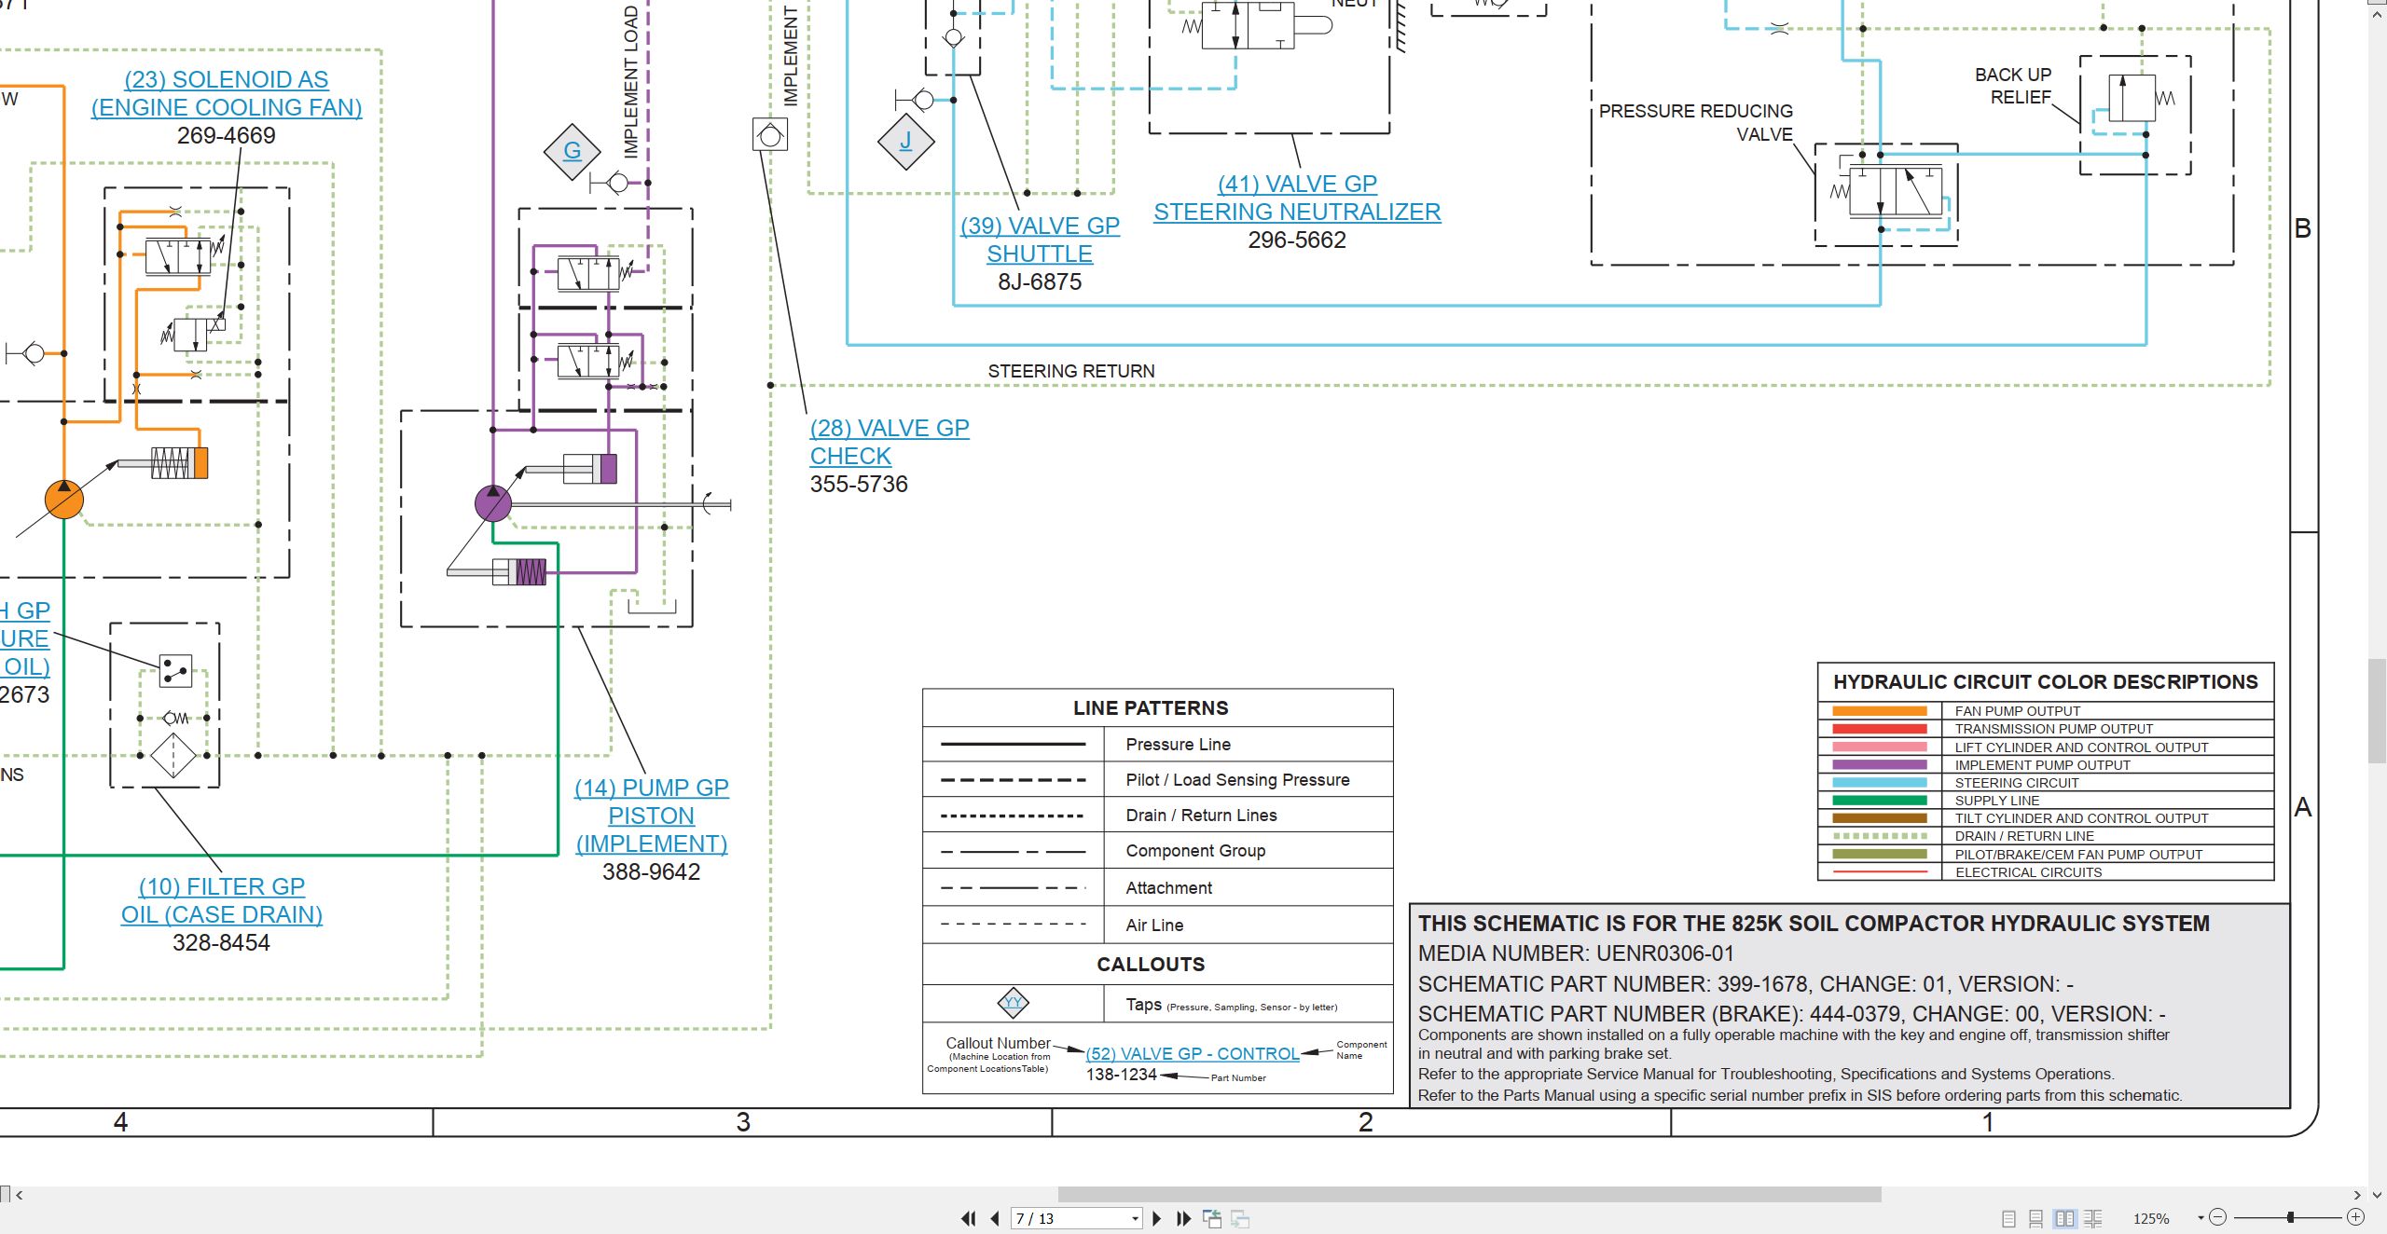The image size is (2387, 1234).
Task: Click the blue Steering Circuit swatch
Action: (x=1879, y=783)
